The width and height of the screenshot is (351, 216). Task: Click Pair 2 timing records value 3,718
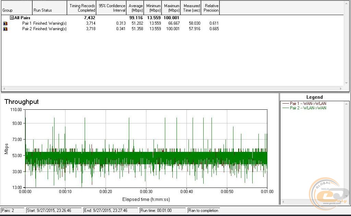[x=90, y=29]
